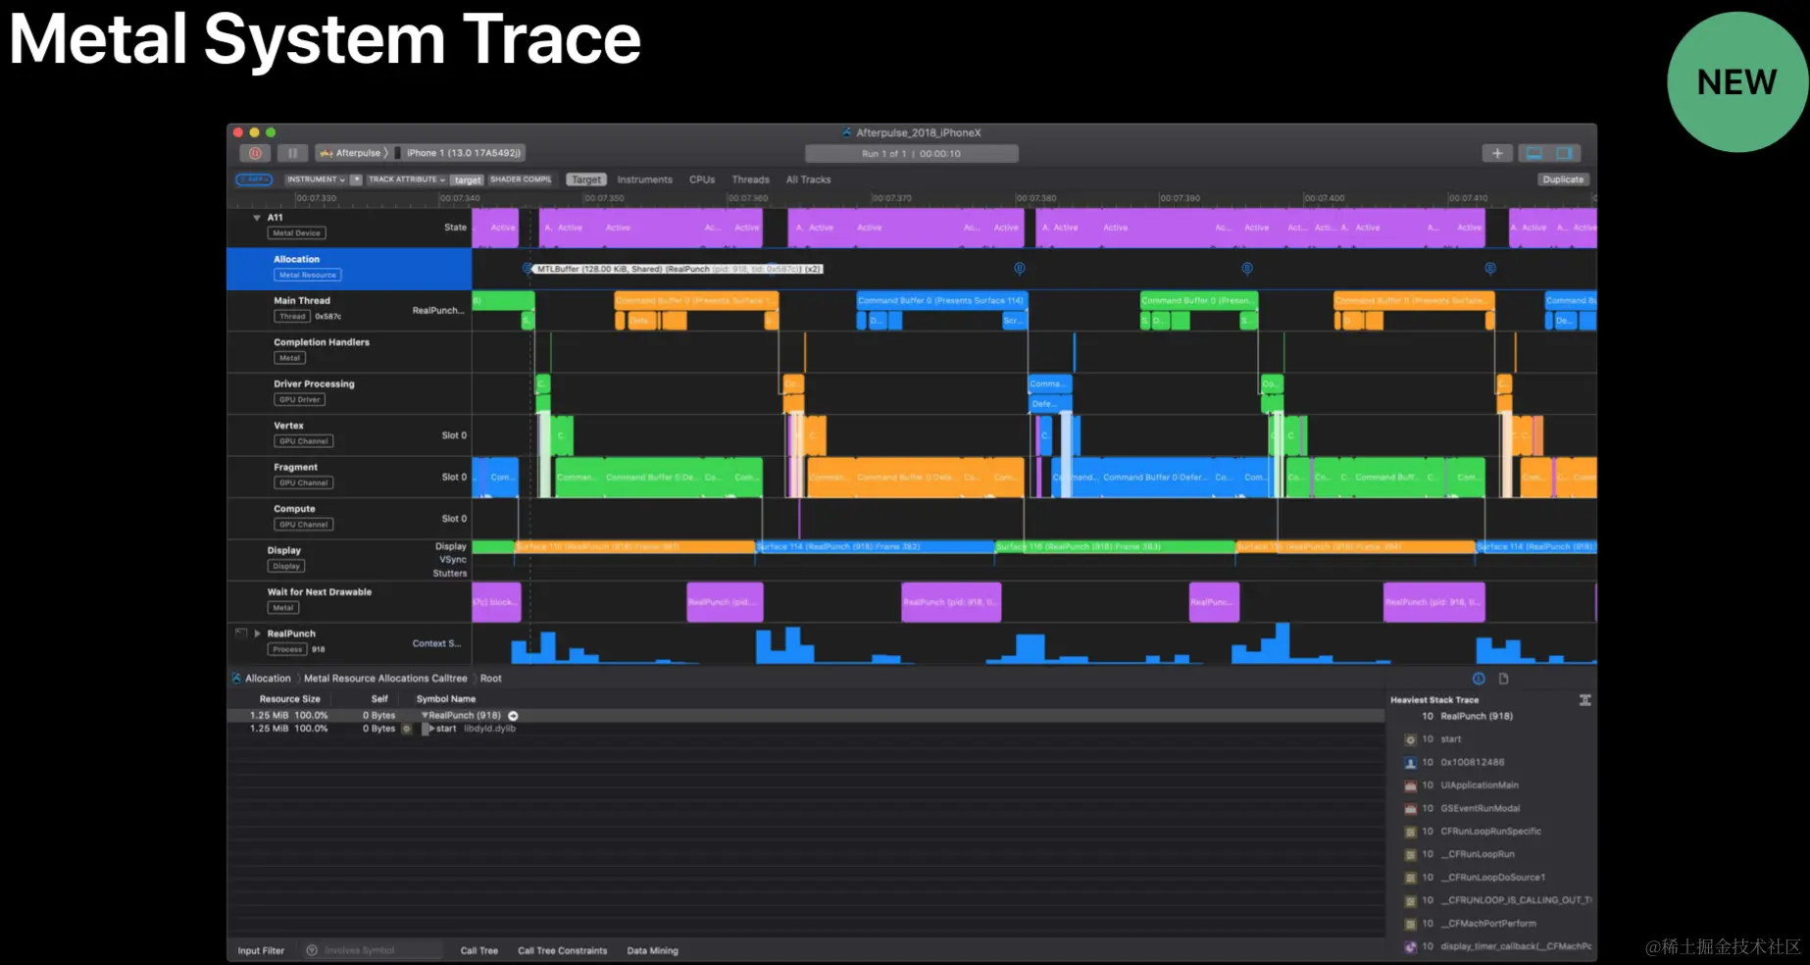Expand the start libdyld.dylib row
The image size is (1810, 965).
[431, 729]
